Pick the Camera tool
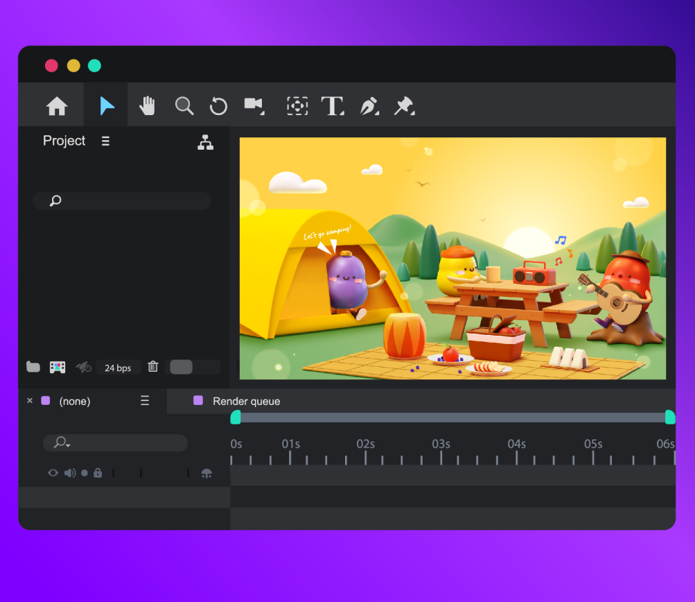Image resolution: width=695 pixels, height=602 pixels. [254, 105]
